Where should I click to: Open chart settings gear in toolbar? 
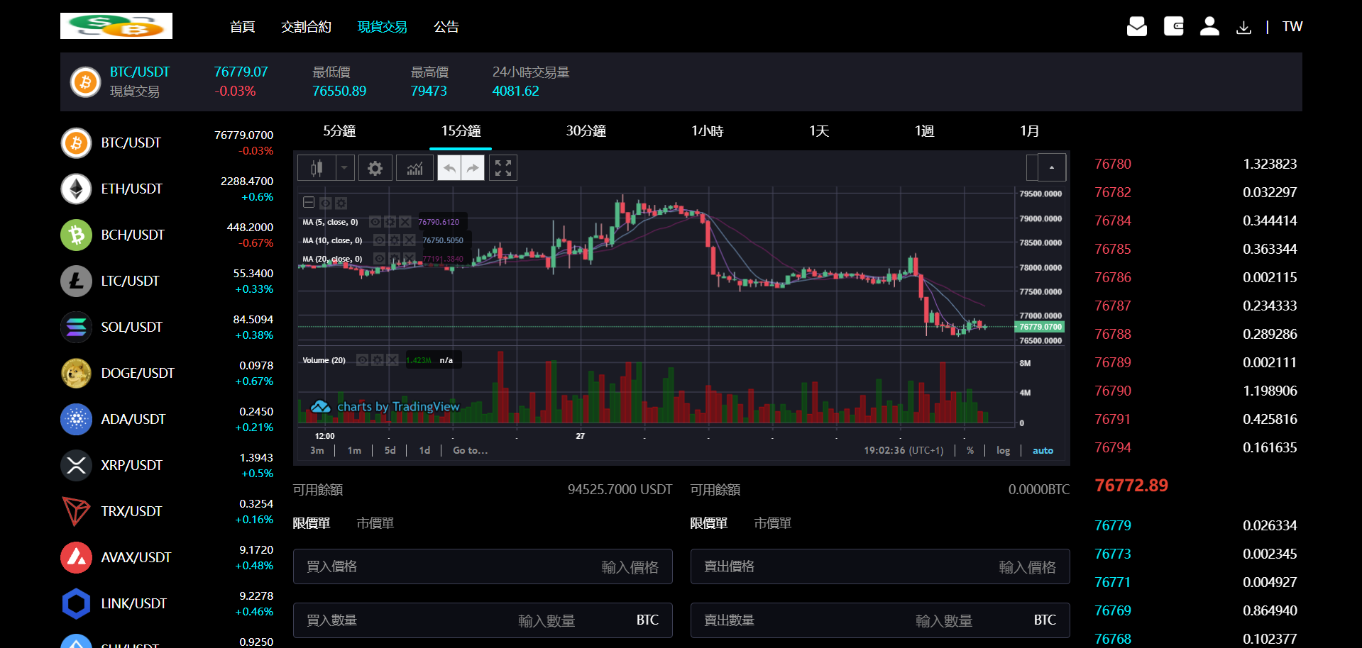point(375,168)
